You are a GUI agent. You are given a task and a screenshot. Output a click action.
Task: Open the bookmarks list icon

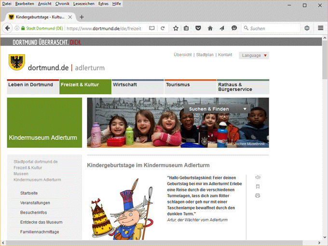point(186,28)
